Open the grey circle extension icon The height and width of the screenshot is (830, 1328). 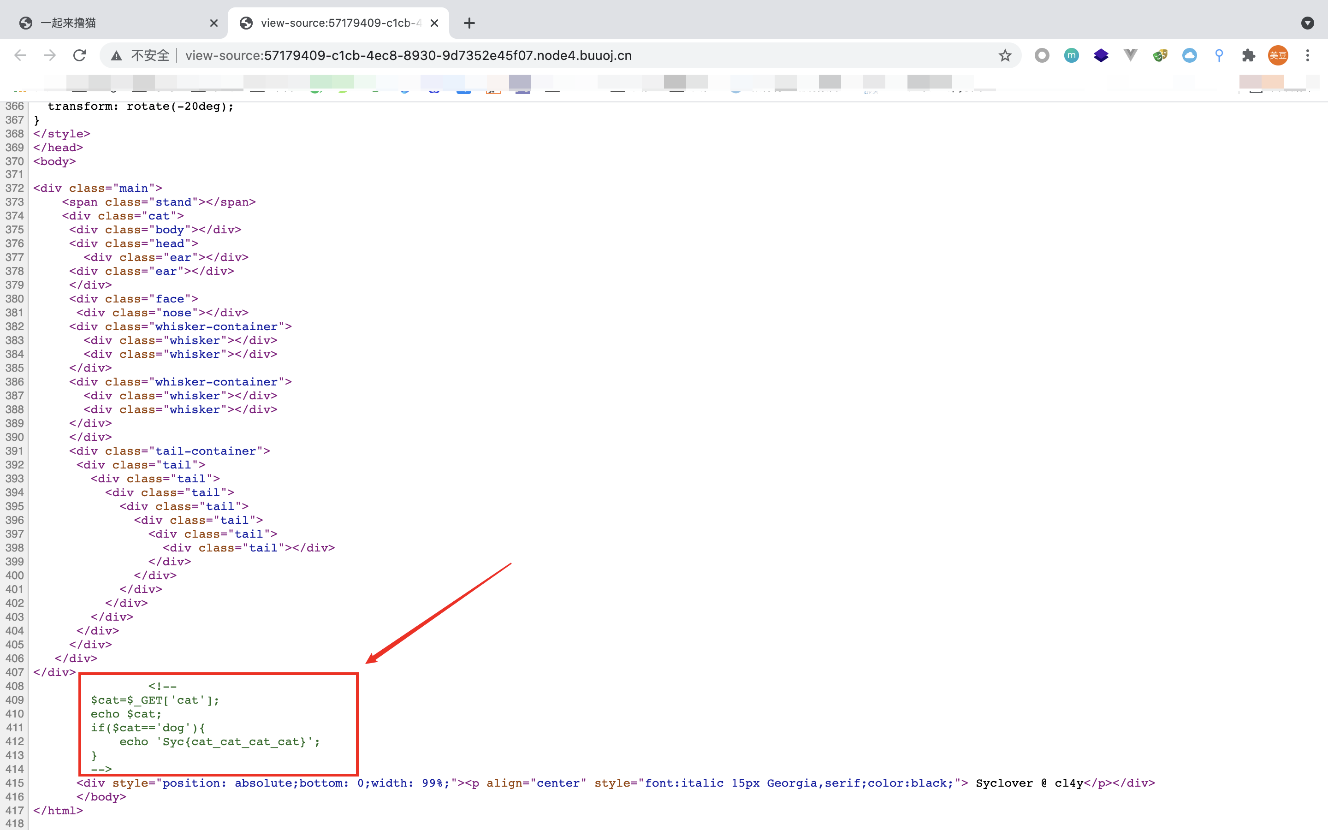(x=1042, y=55)
